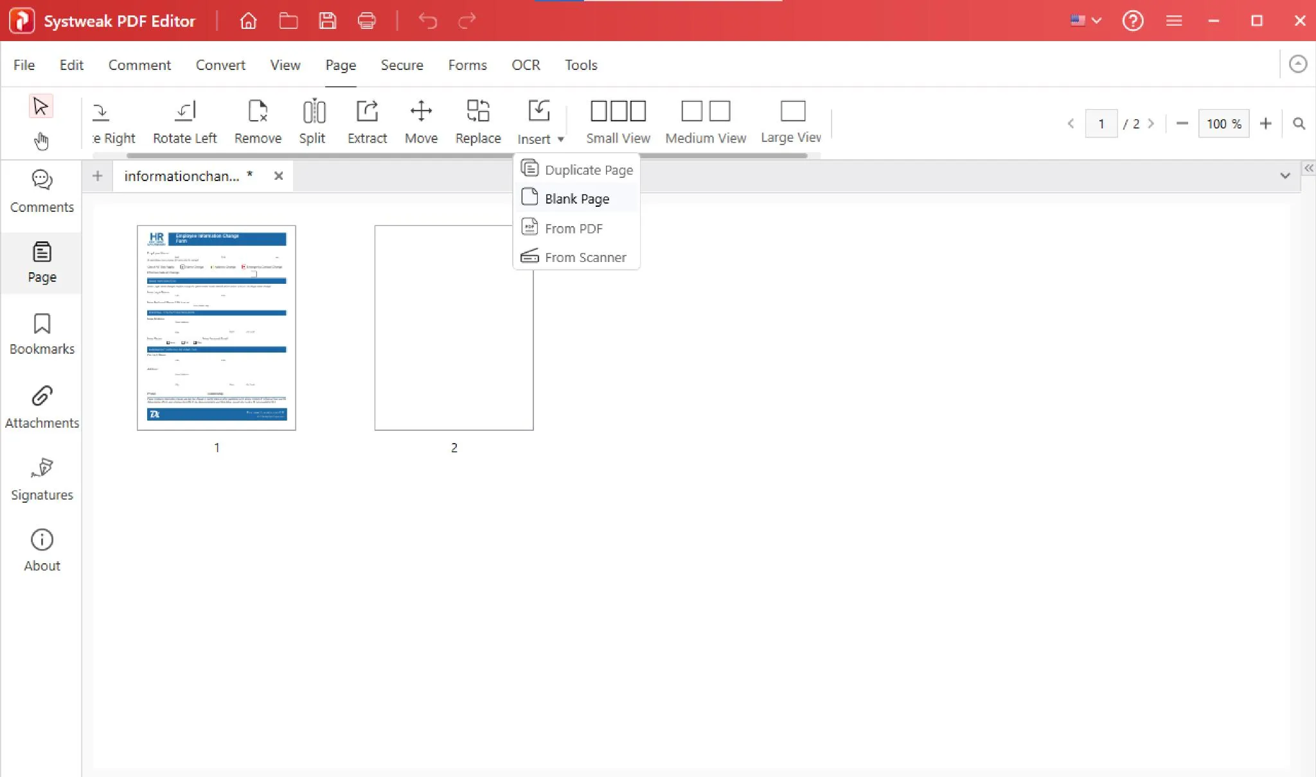Screen dimensions: 1316x777
Task: Switch thumbnails to Large View
Action: (790, 121)
